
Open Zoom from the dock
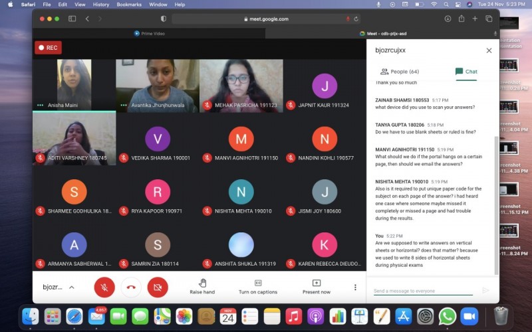(x=469, y=317)
